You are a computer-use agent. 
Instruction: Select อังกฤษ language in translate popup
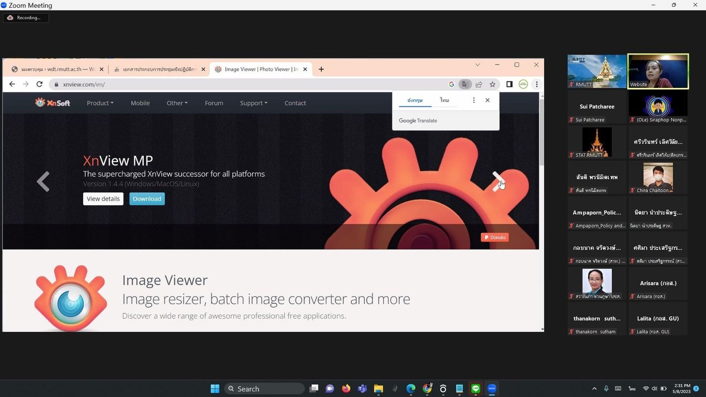[x=415, y=100]
